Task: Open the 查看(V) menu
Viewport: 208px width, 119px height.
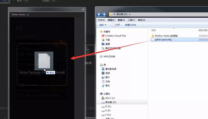Action: [x=121, y=20]
